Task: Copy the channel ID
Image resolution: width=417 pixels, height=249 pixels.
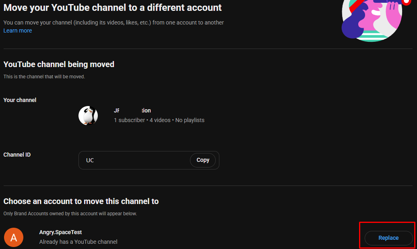Action: (x=202, y=160)
